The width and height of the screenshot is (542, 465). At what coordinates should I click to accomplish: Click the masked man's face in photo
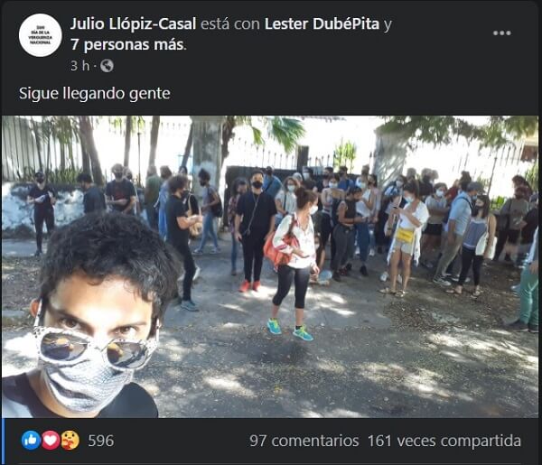point(97,331)
